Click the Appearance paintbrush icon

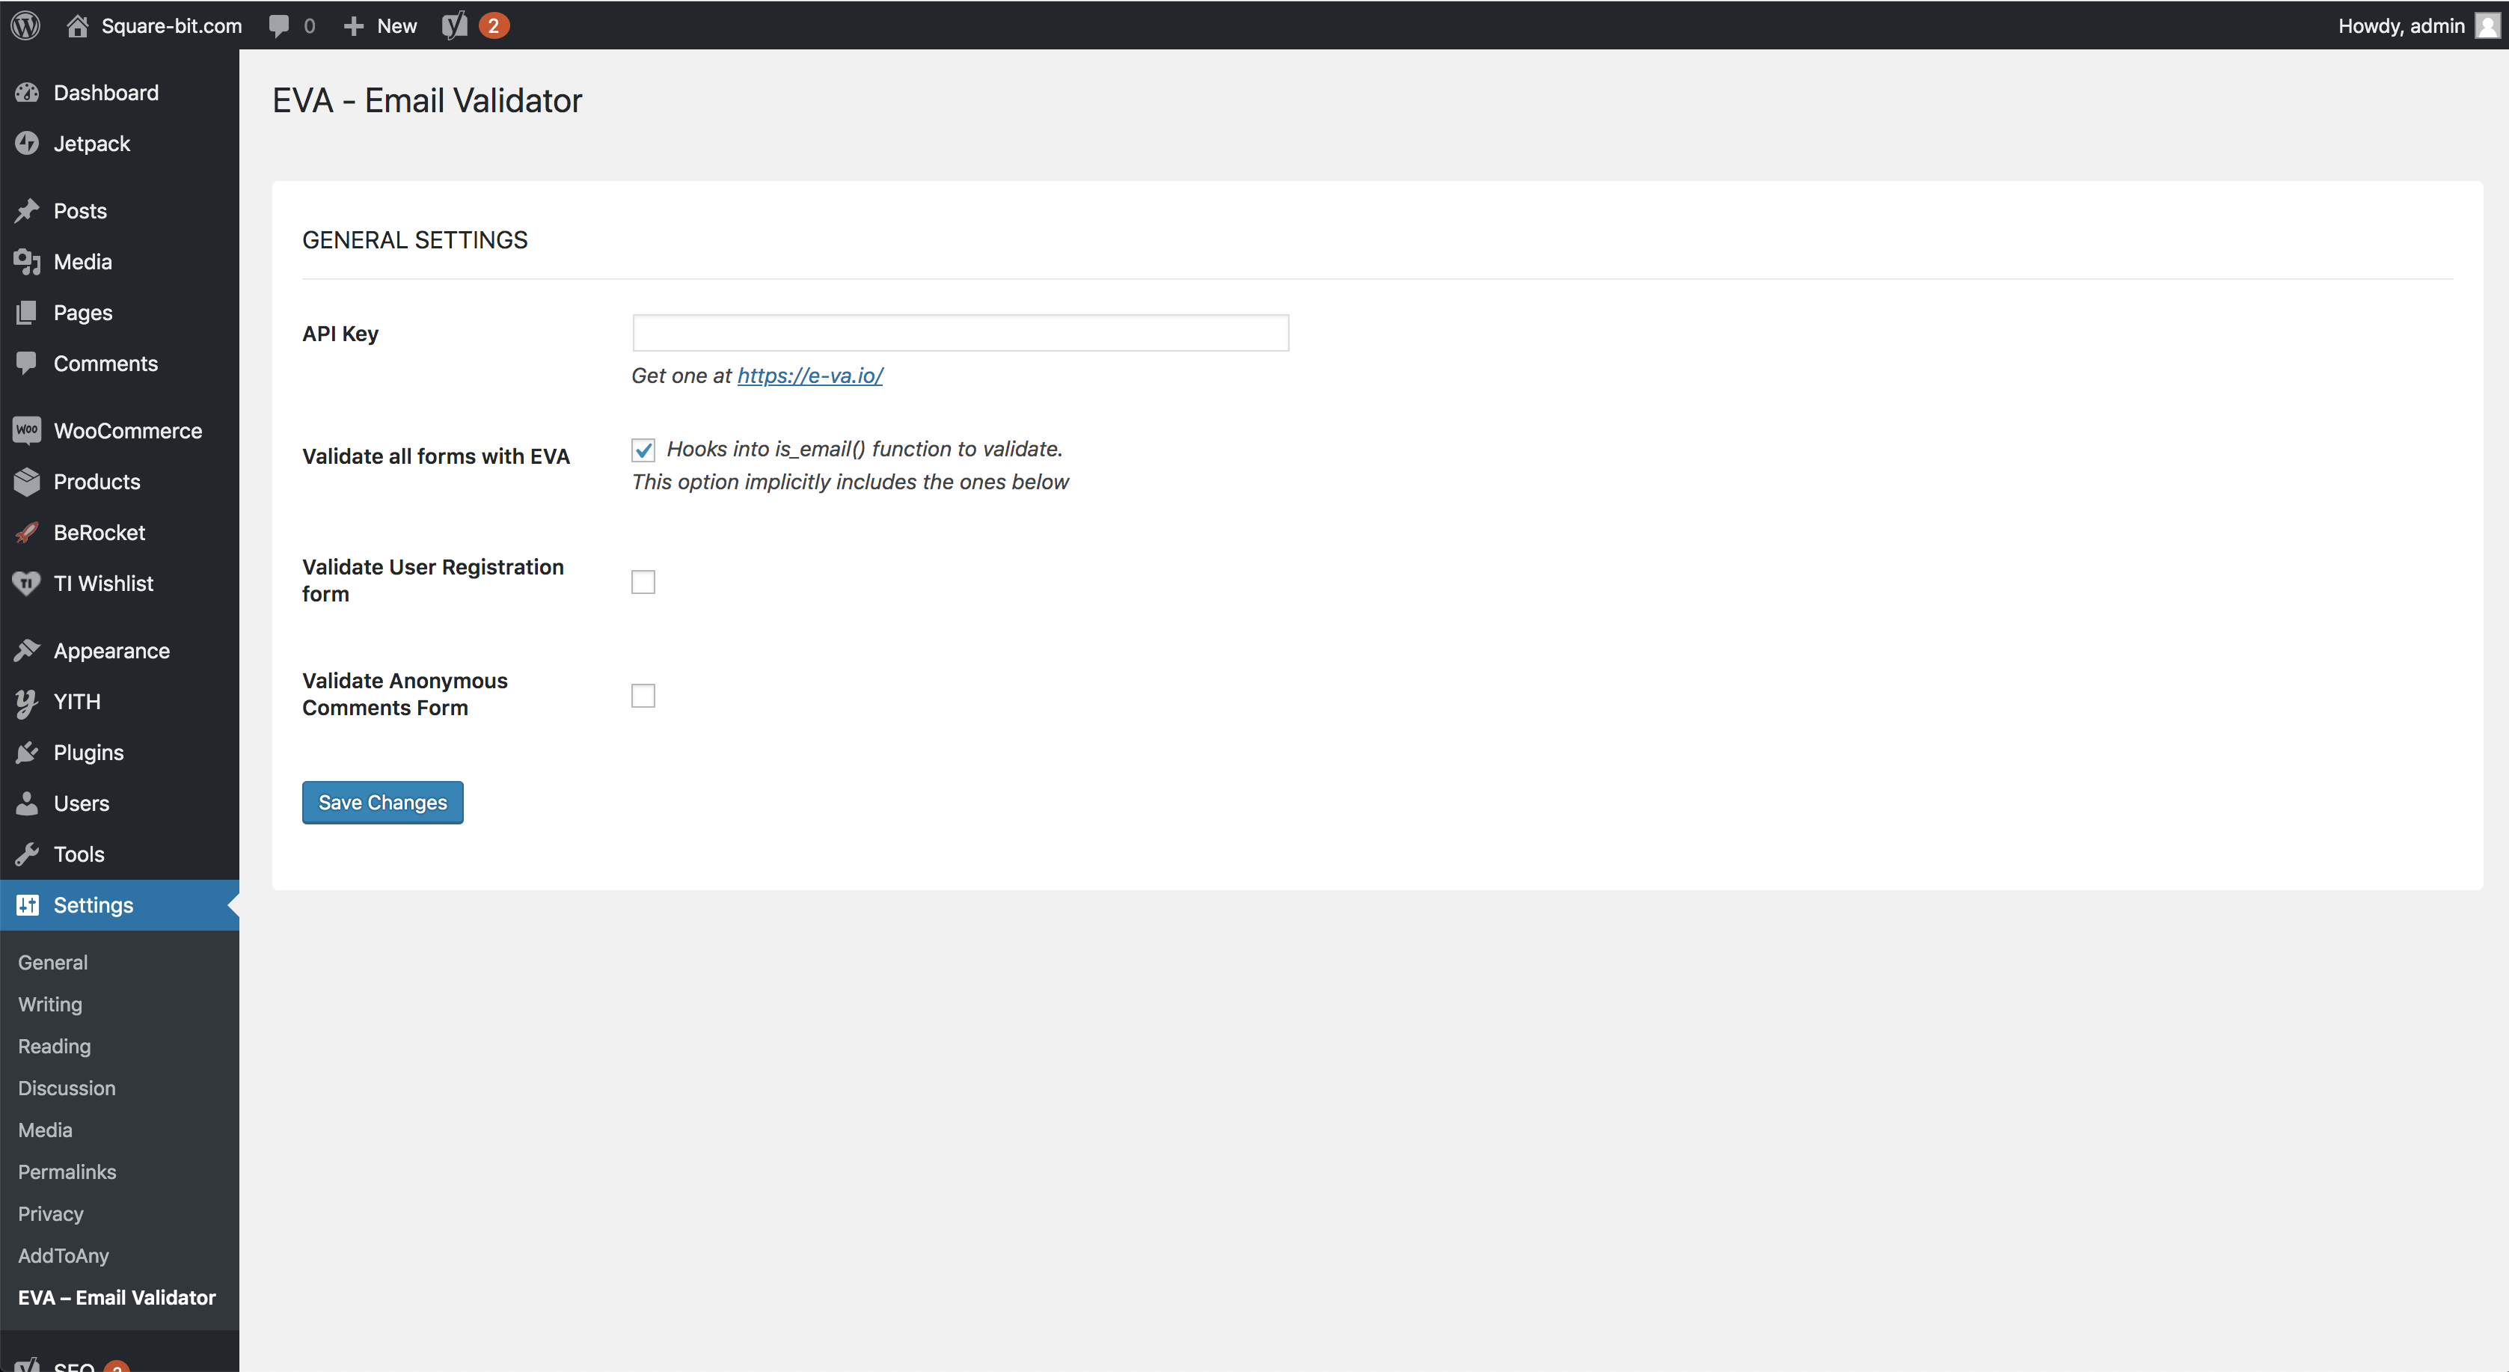[x=27, y=650]
